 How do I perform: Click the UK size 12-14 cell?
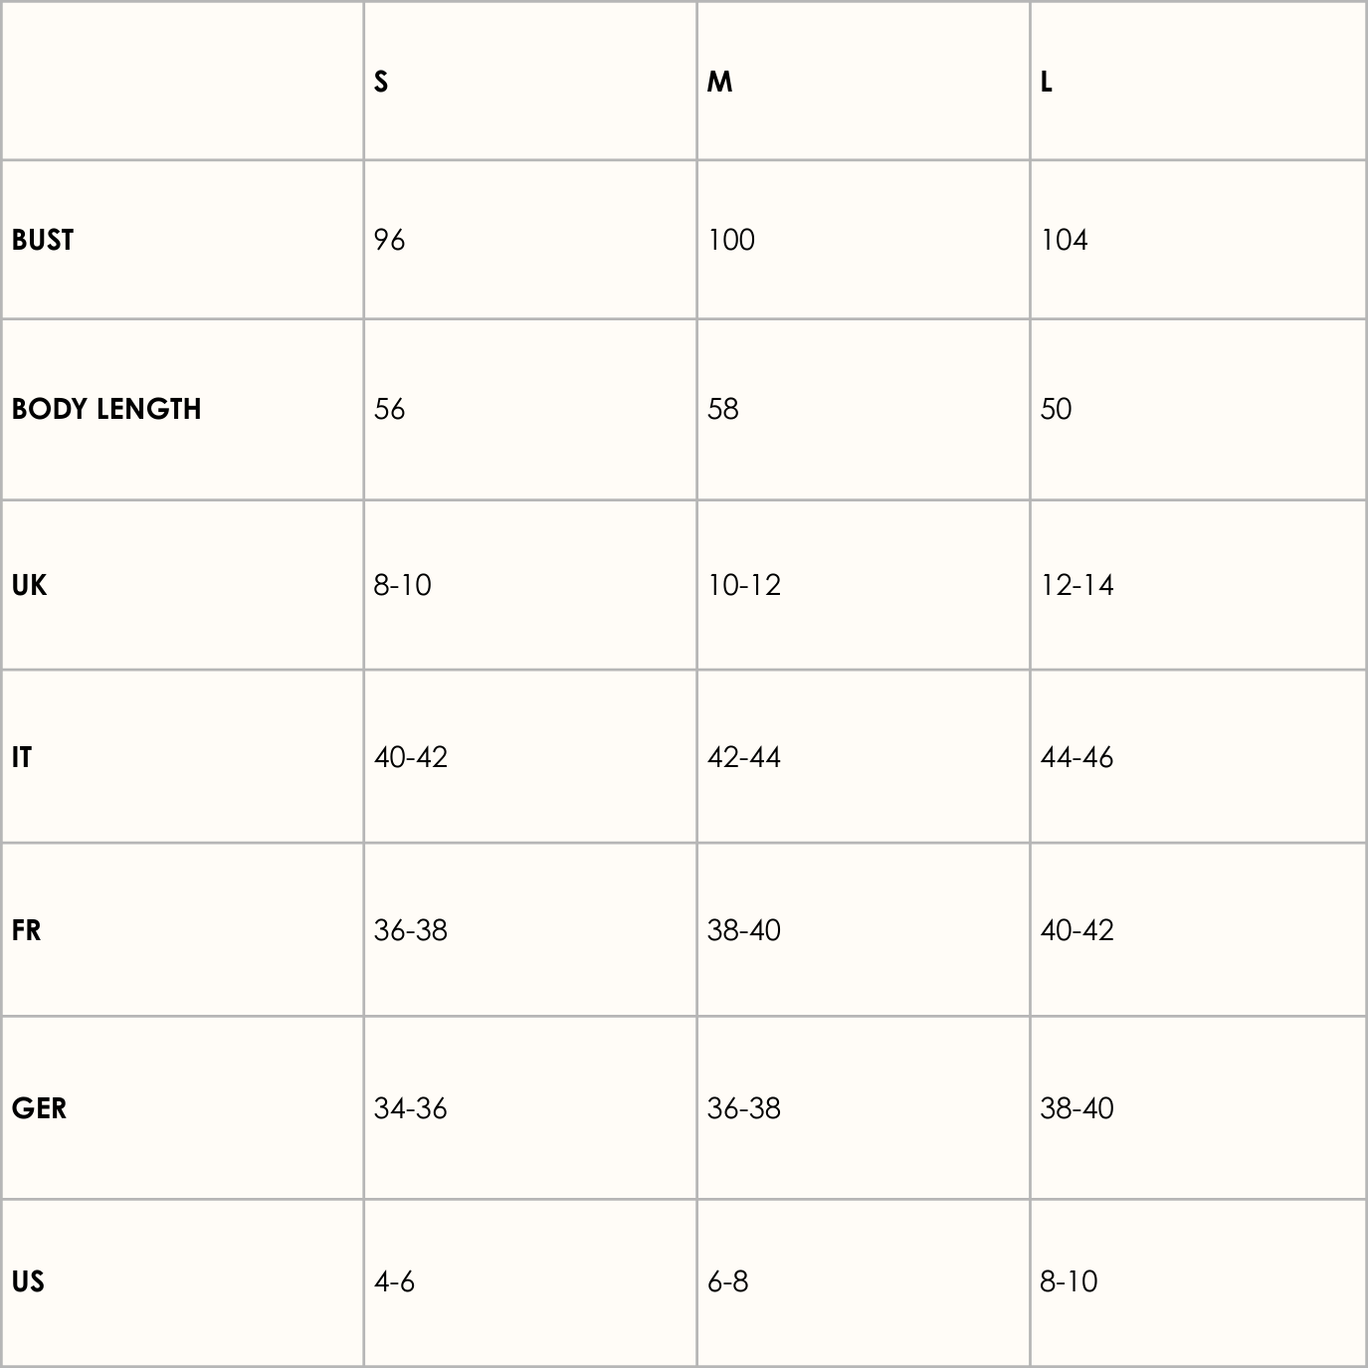click(1077, 585)
